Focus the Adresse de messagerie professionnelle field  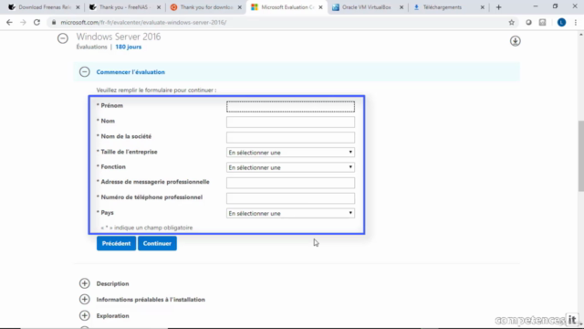point(290,183)
